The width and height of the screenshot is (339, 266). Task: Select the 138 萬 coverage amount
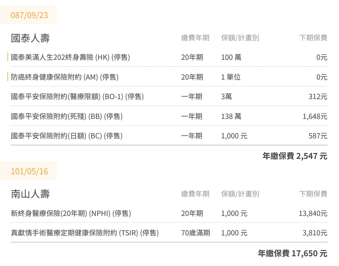point(231,116)
